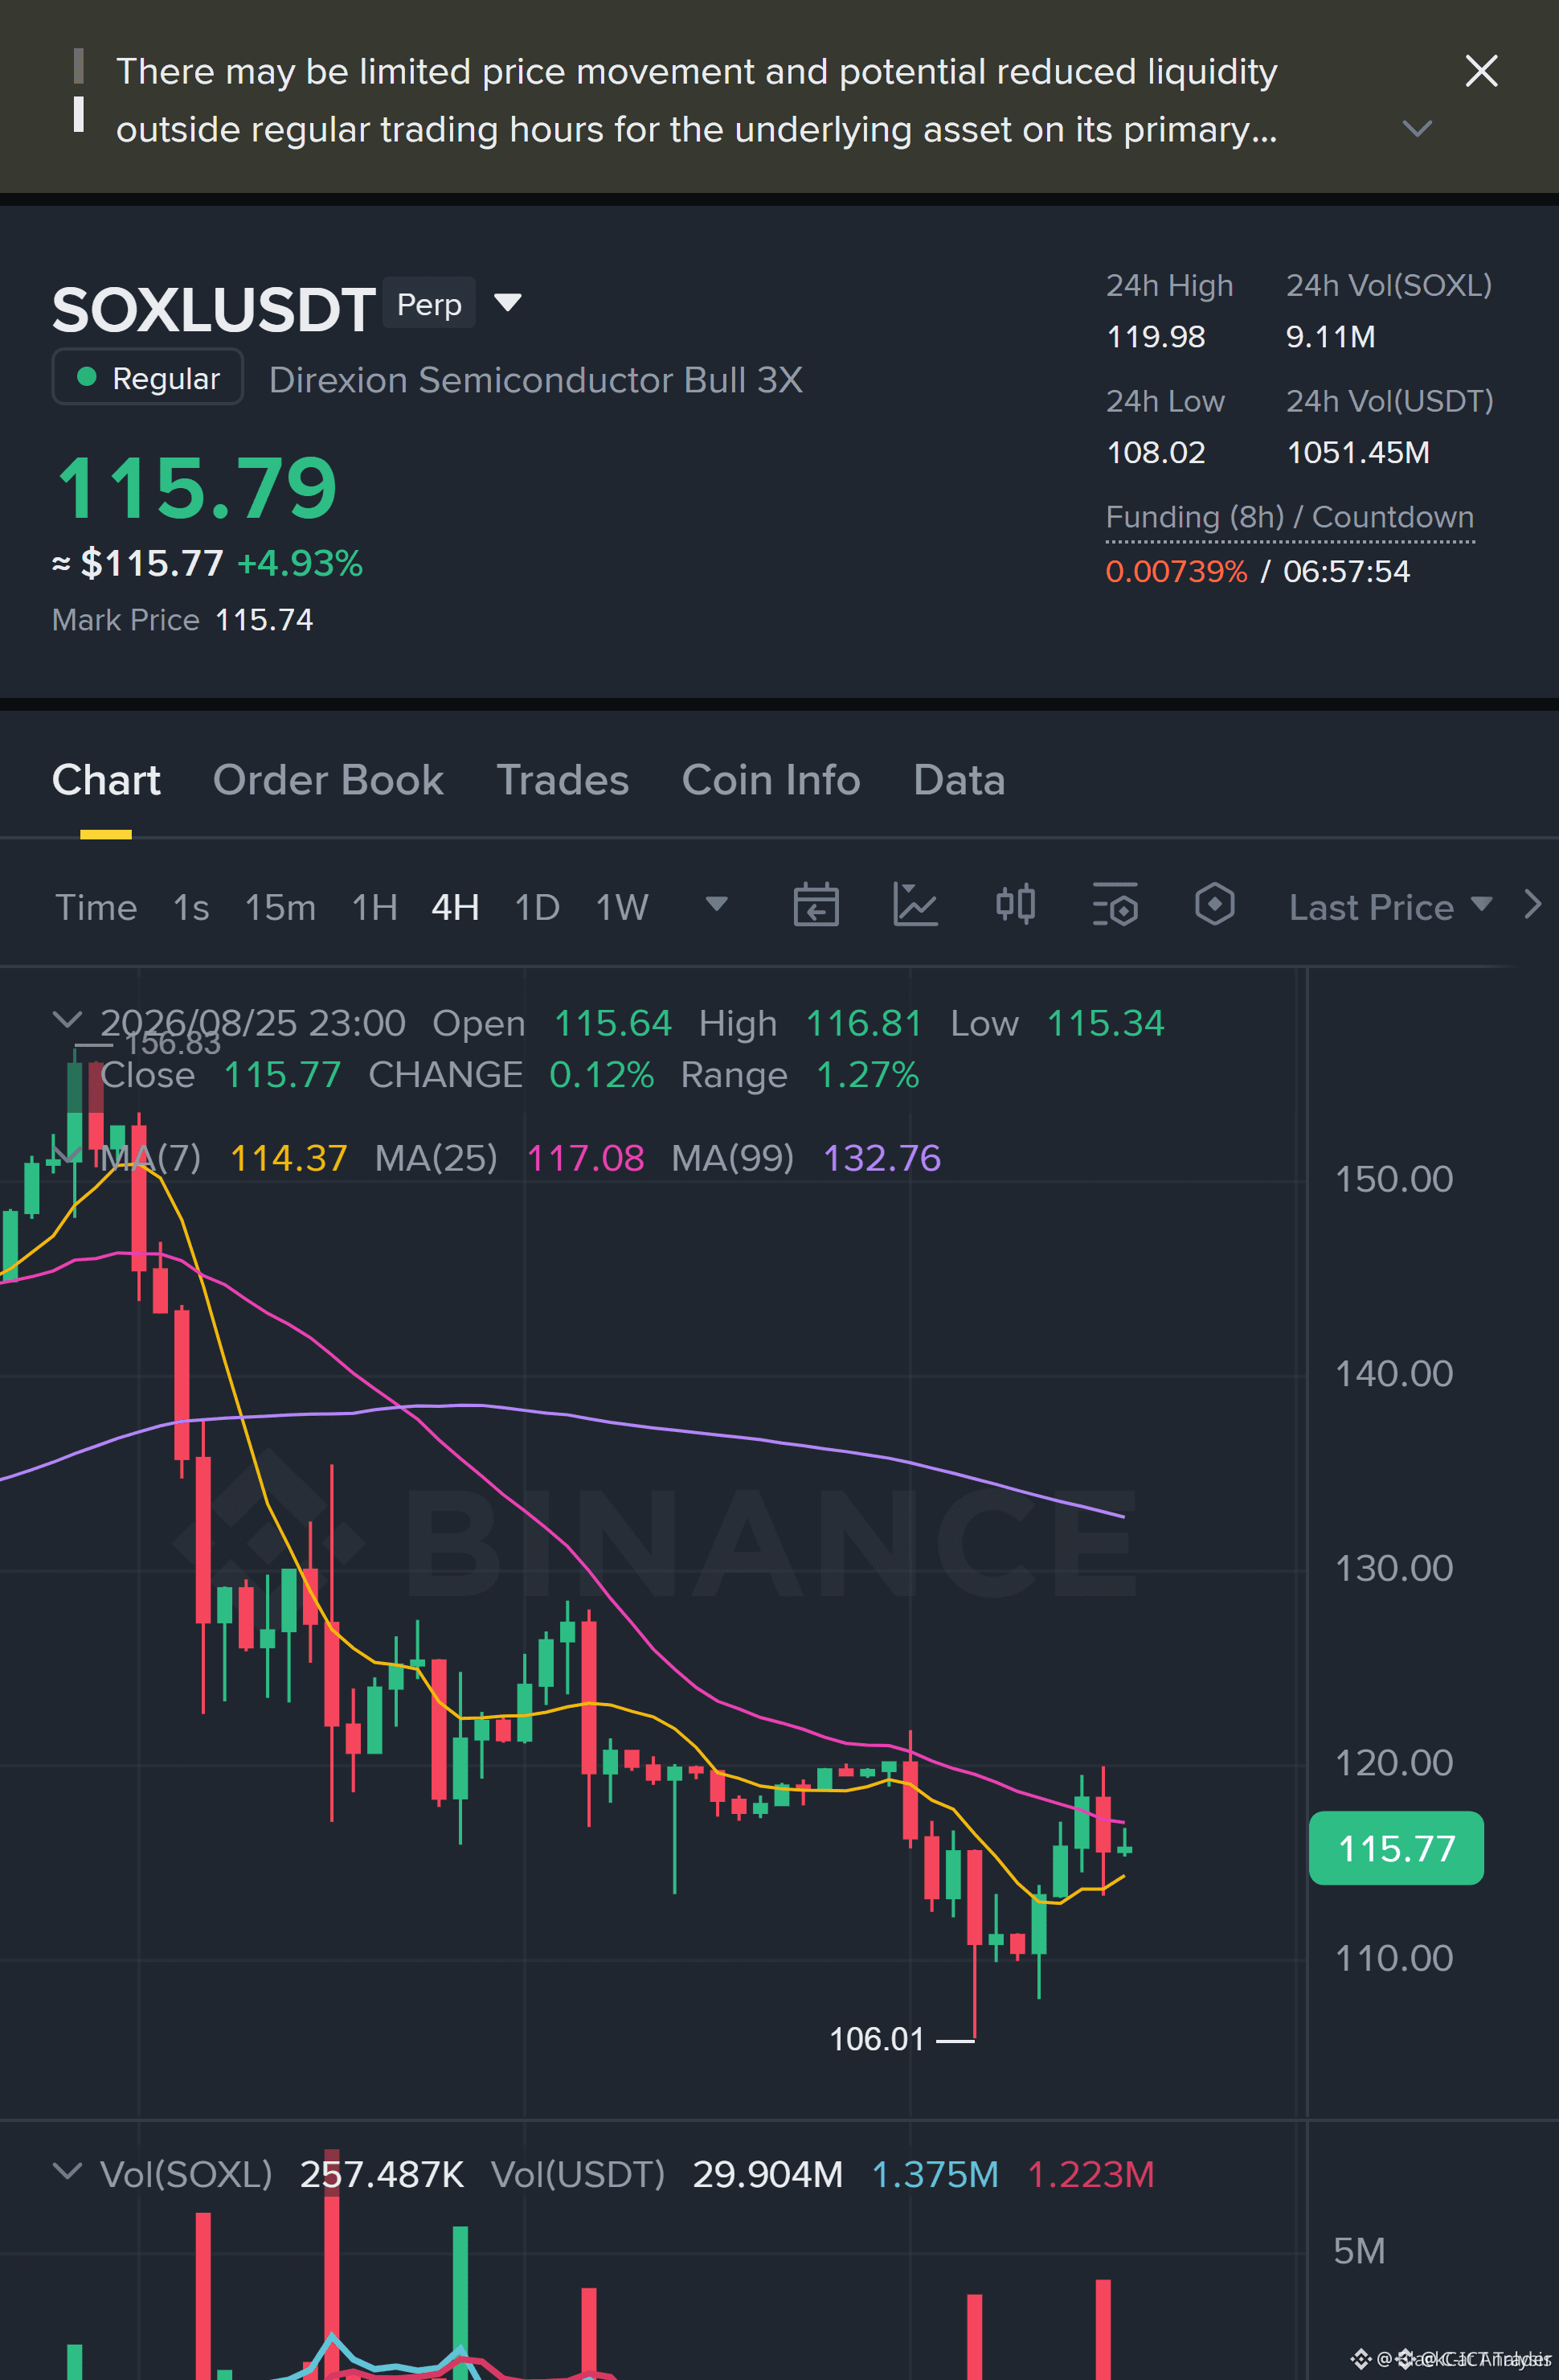Open more time intervals dropdown

[x=717, y=904]
